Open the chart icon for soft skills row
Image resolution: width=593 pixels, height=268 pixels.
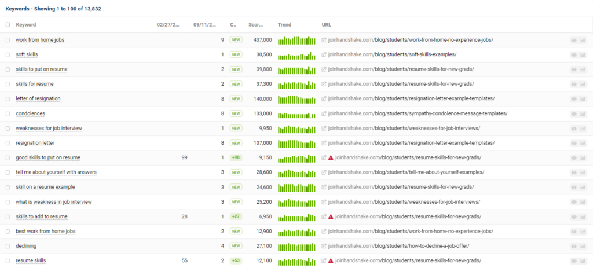pos(583,54)
